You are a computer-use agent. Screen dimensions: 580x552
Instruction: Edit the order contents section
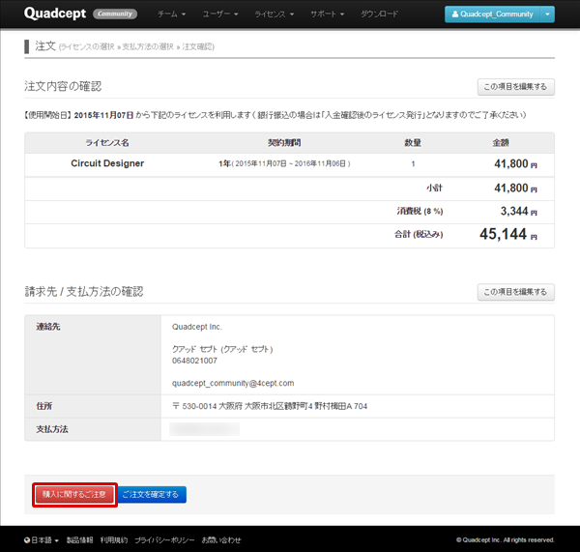point(515,87)
